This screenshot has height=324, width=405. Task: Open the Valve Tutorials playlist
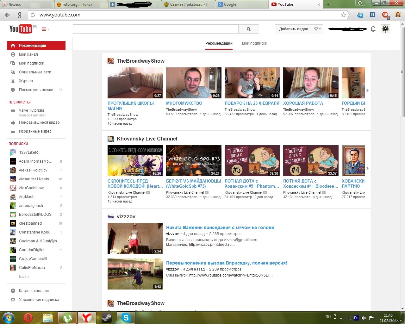tap(31, 110)
